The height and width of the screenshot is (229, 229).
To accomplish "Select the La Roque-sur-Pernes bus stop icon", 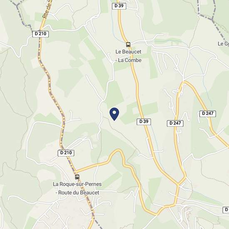I will [x=77, y=177].
